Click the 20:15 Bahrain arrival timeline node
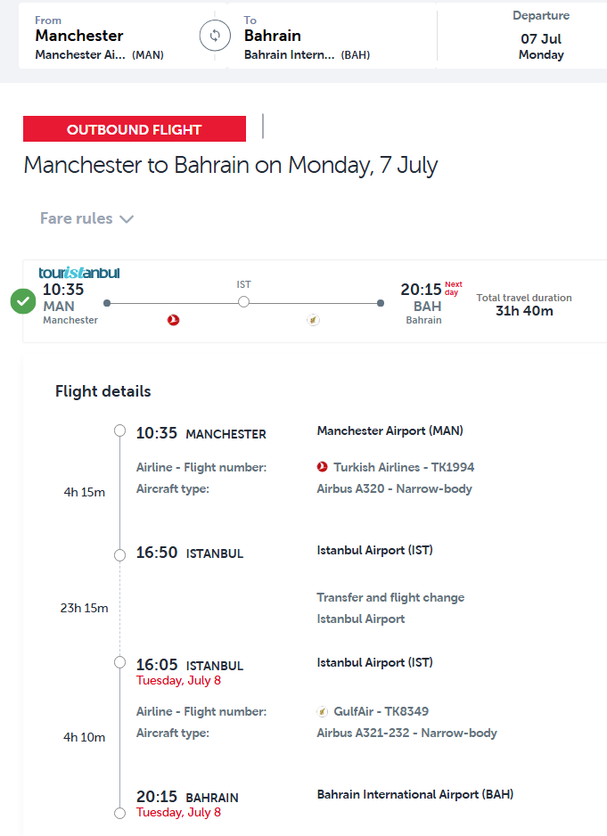Viewport: 607px width, 836px height. click(x=120, y=813)
